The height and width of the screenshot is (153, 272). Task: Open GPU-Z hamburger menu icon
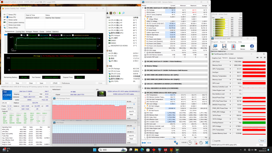point(264,58)
